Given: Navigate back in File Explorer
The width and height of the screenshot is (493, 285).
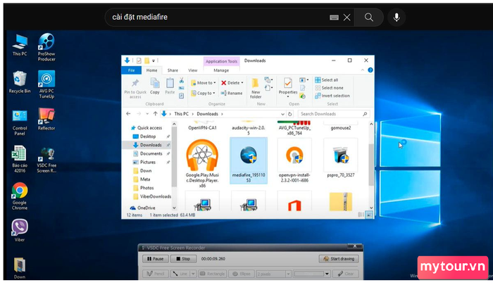Looking at the screenshot, I should click(x=128, y=114).
